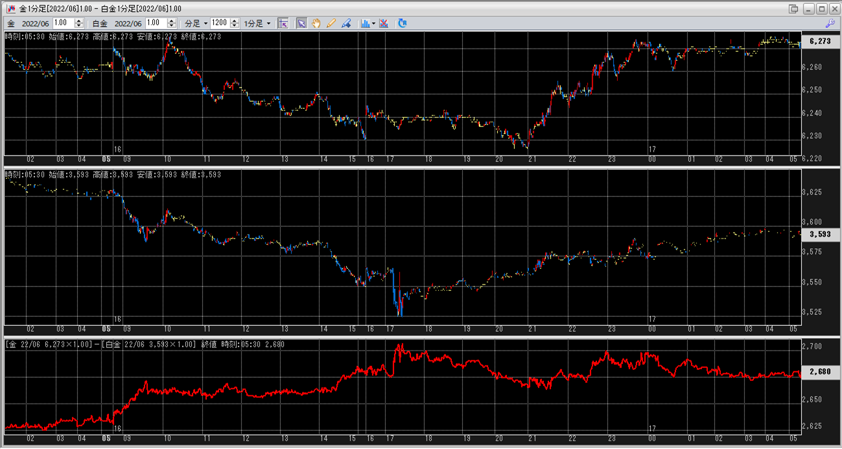Viewport: 842px width, 449px height.
Task: Click the blue refresh reload icon
Action: click(403, 23)
